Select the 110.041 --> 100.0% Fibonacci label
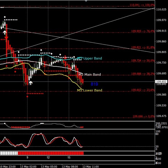Screen dimensions: 168x168 point(142,5)
